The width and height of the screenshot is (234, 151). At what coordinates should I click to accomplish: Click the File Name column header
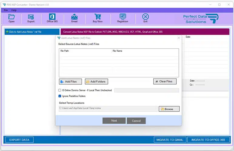point(117,51)
